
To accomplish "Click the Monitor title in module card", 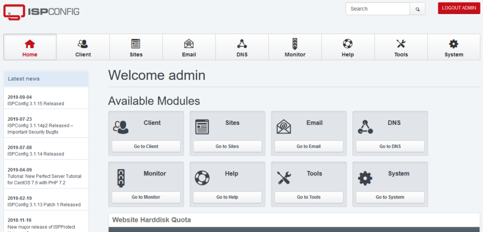I will pos(155,174).
